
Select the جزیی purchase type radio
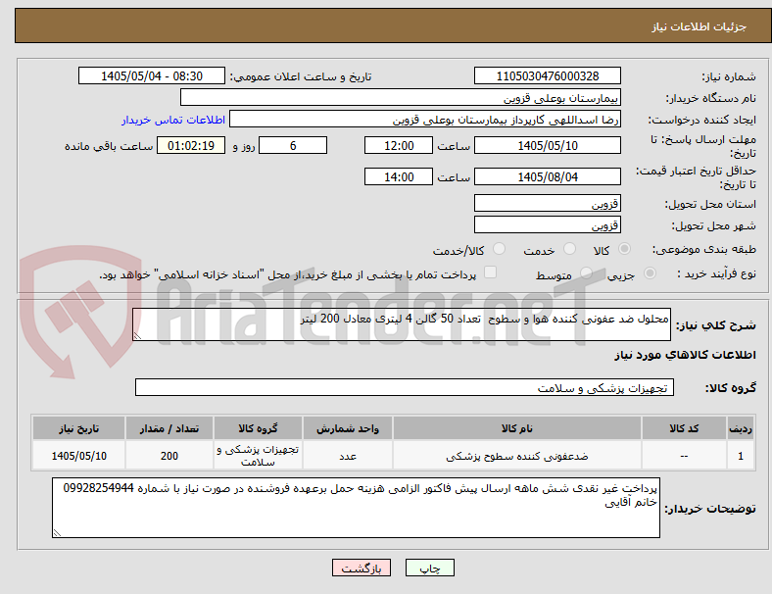[650, 273]
